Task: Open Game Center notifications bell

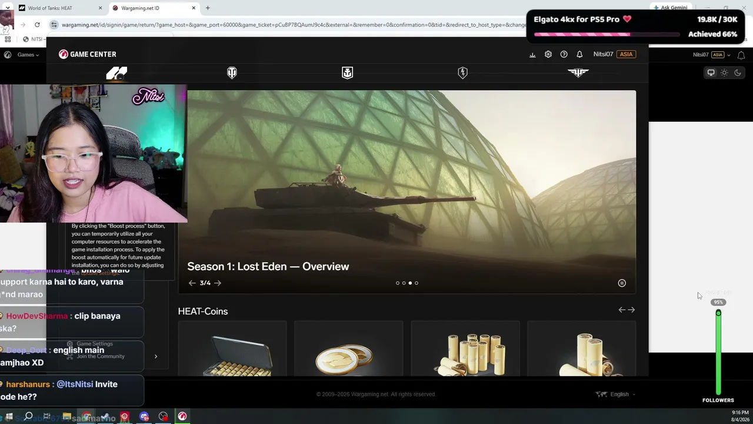Action: (x=579, y=54)
